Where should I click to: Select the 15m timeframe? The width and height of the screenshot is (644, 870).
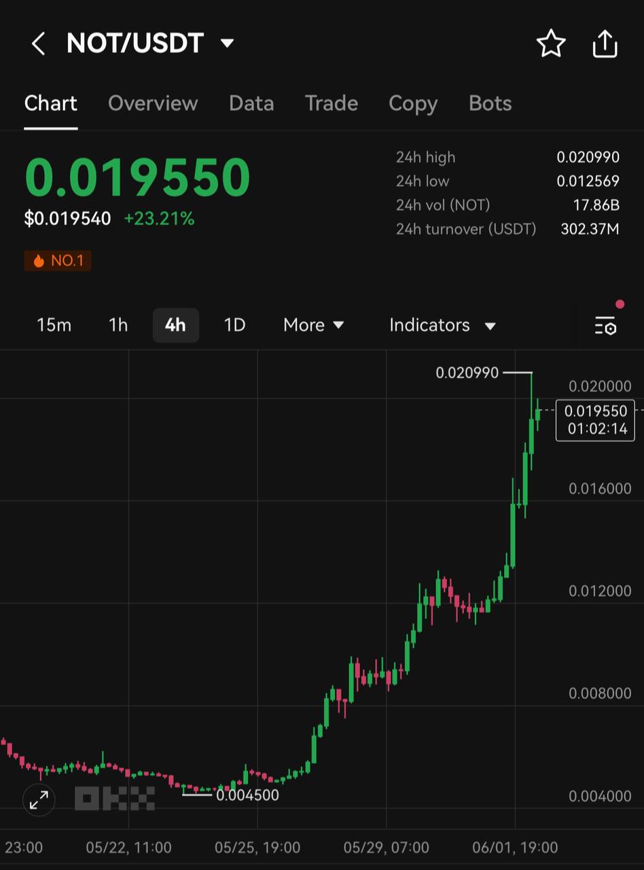pos(54,326)
